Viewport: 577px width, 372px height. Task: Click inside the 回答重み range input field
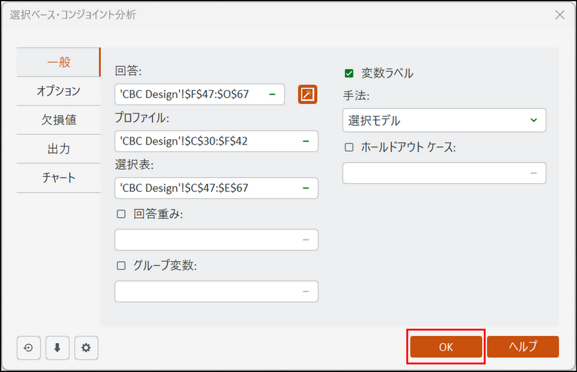[207, 240]
